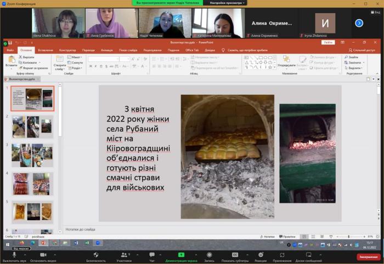Open Zoom Chat panel

coord(152,255)
